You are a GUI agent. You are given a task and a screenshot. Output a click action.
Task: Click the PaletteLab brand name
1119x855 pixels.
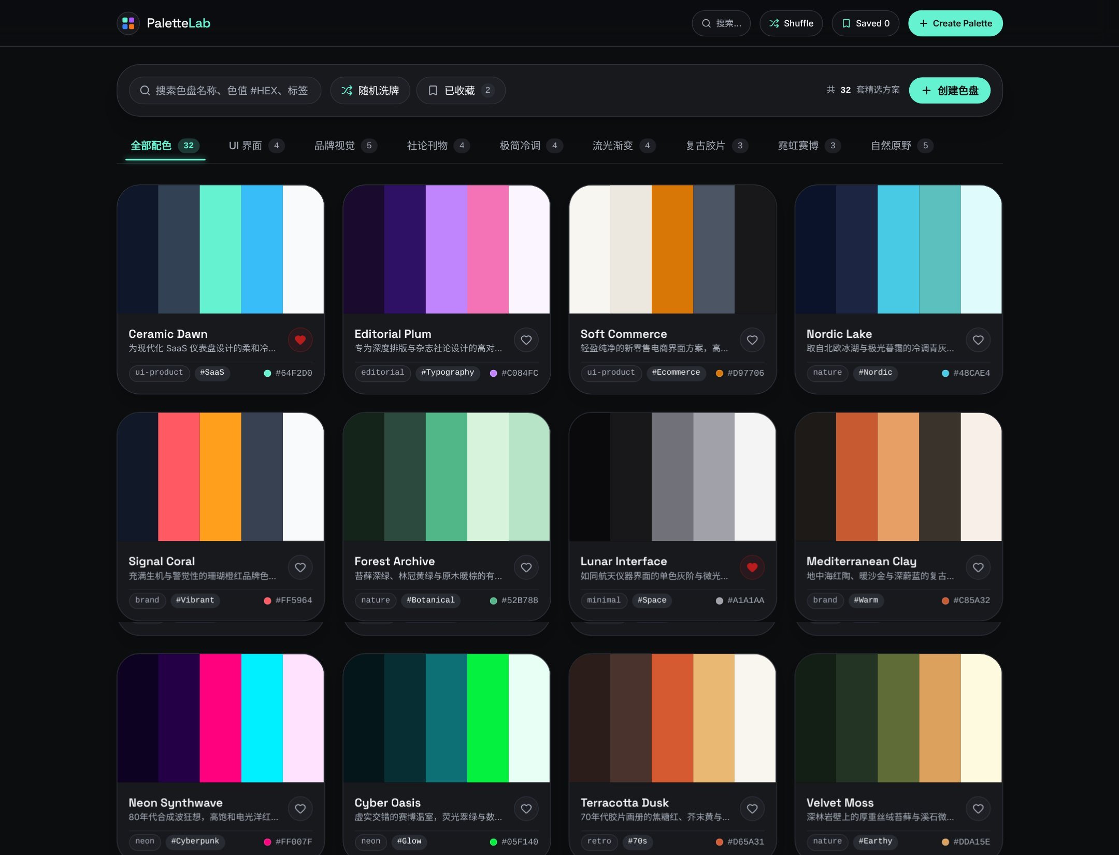(178, 23)
